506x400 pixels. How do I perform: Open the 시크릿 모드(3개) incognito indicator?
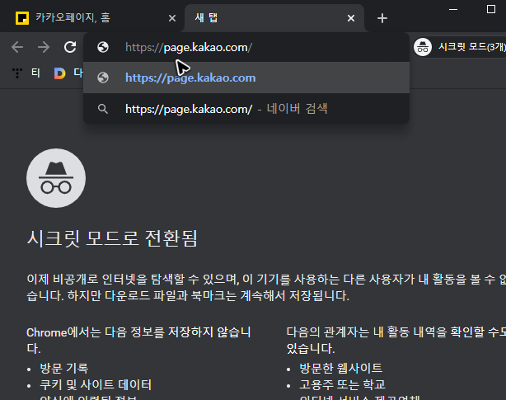[460, 47]
